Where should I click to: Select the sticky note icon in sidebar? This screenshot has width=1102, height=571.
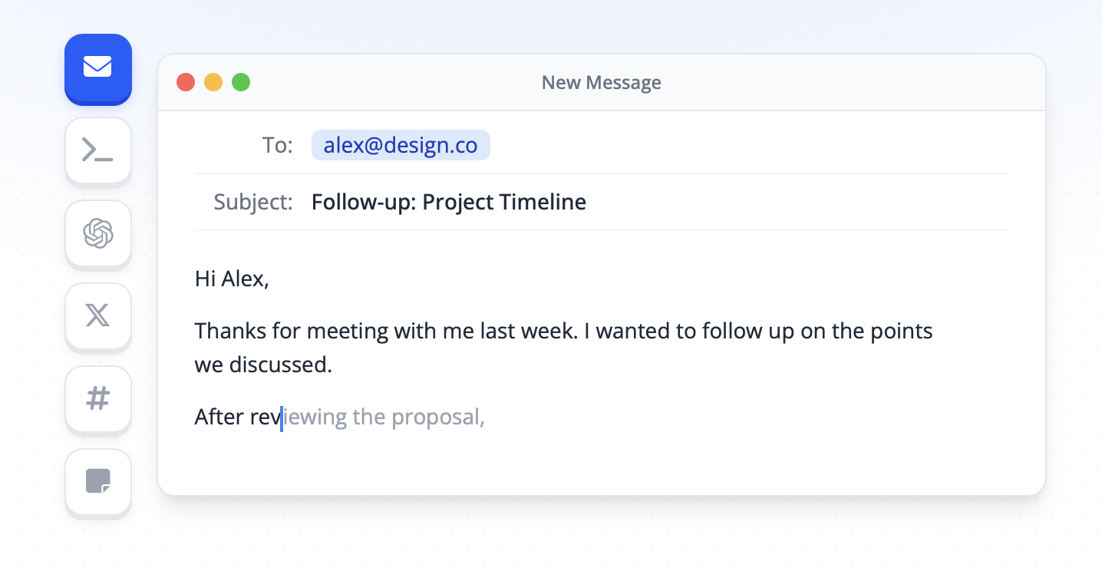pyautogui.click(x=98, y=482)
